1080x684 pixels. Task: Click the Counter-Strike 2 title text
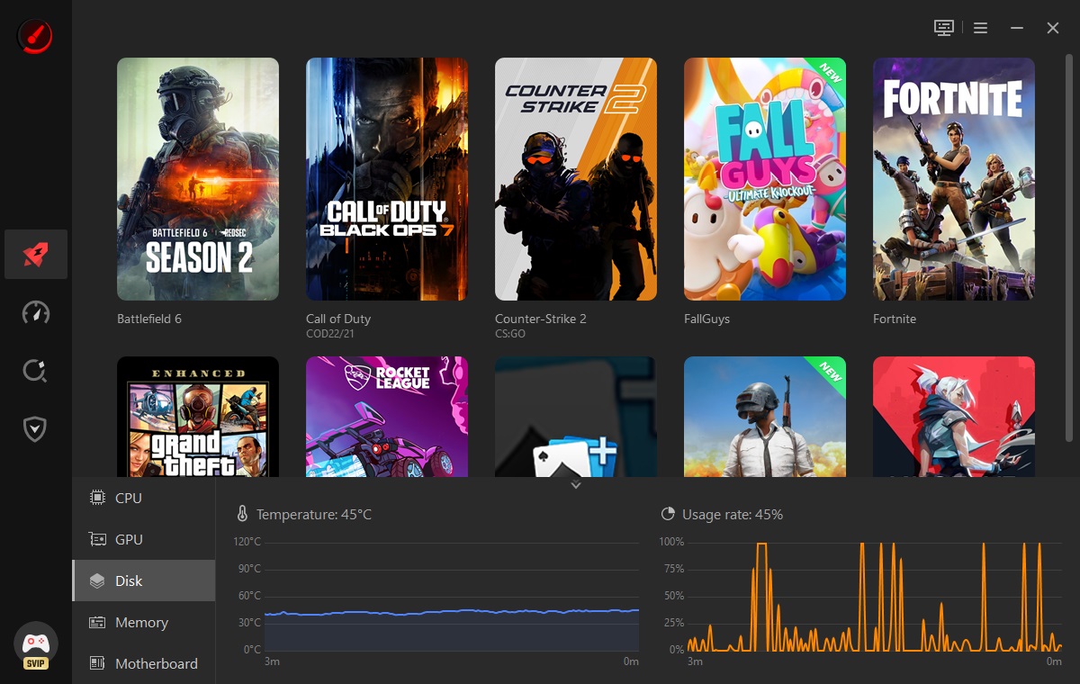pyautogui.click(x=541, y=319)
